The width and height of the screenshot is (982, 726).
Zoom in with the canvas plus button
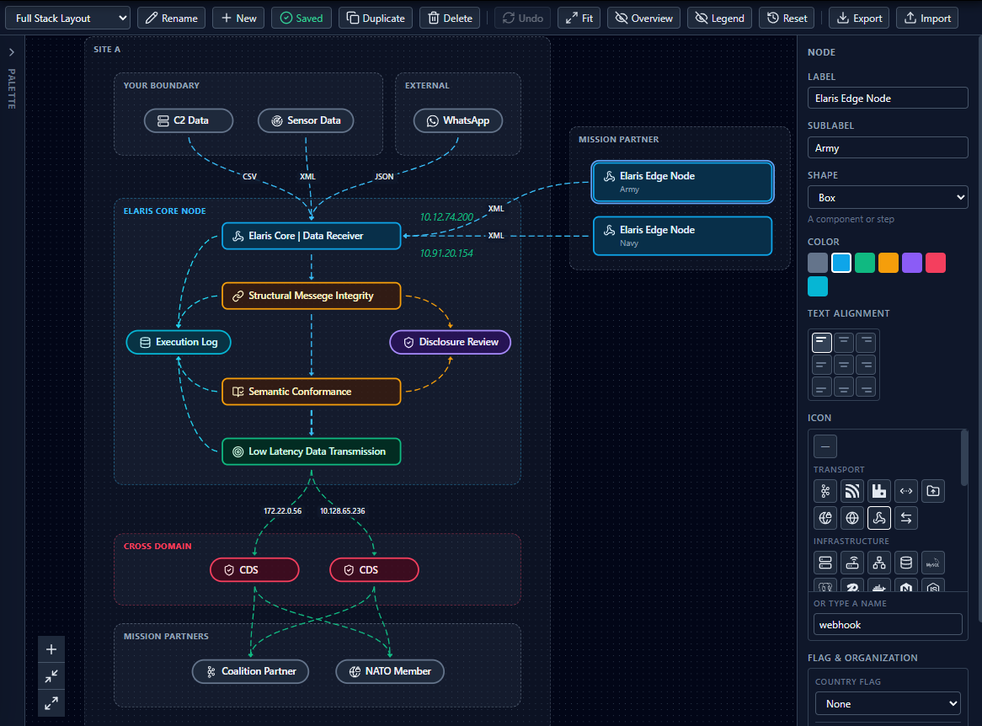[51, 649]
